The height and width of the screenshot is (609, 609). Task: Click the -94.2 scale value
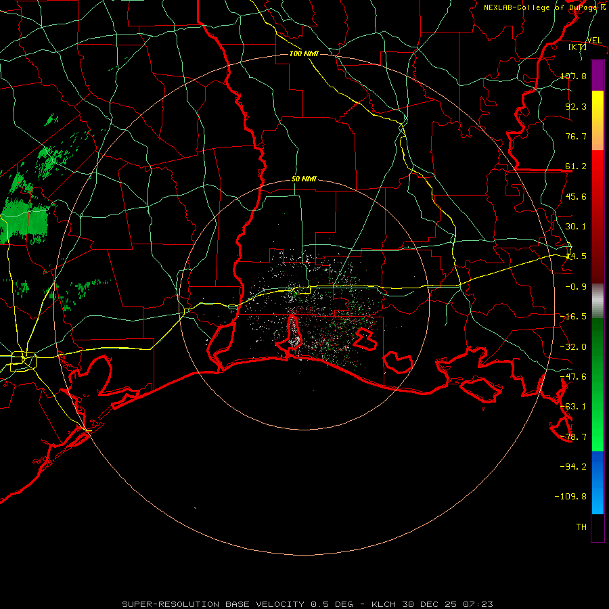point(574,467)
